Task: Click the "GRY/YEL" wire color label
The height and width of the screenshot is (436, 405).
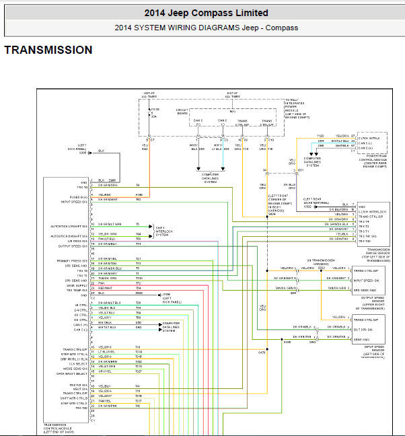Action: click(104, 371)
